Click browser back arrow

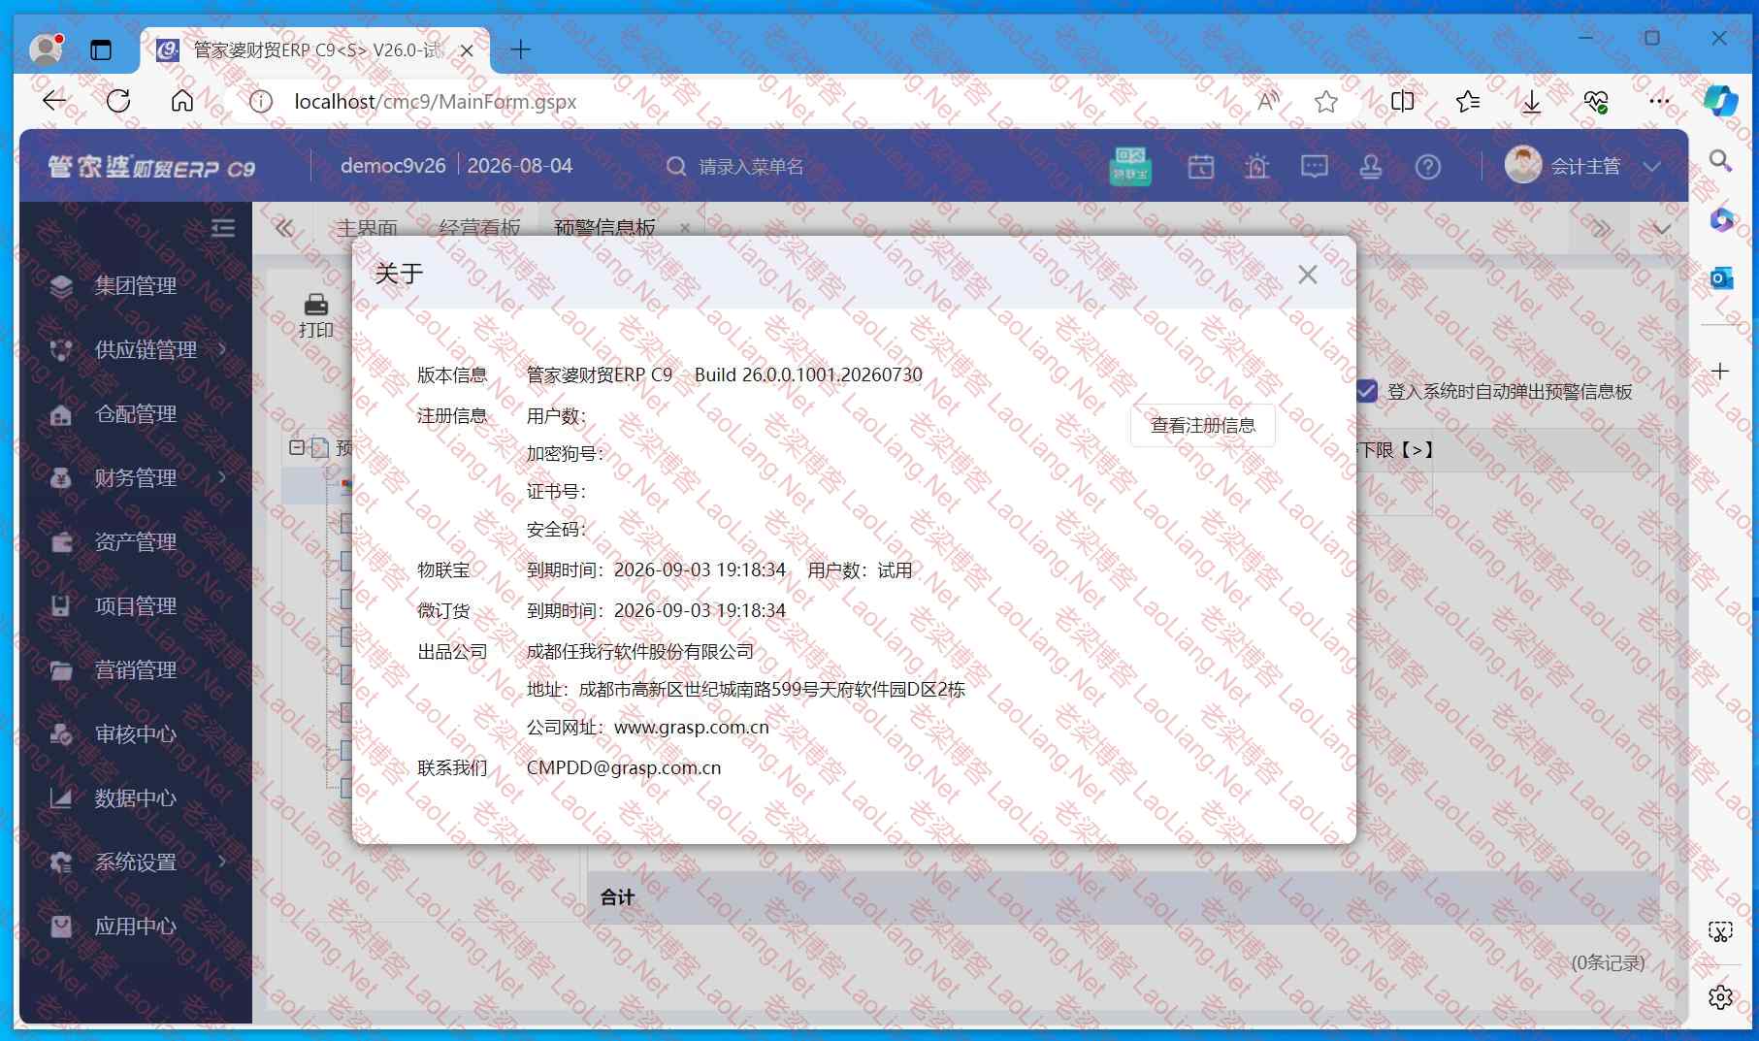click(x=54, y=101)
